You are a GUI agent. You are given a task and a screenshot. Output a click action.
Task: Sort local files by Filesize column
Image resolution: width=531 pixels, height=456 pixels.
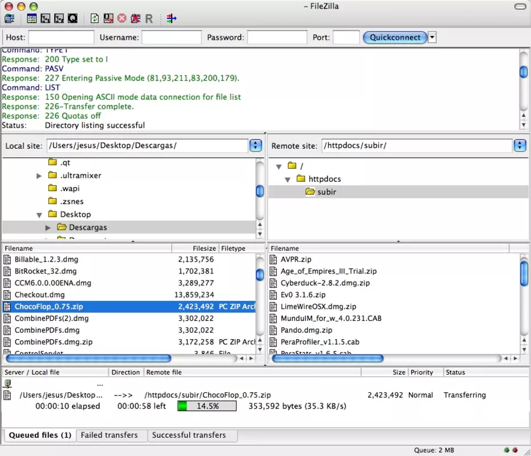click(x=195, y=249)
